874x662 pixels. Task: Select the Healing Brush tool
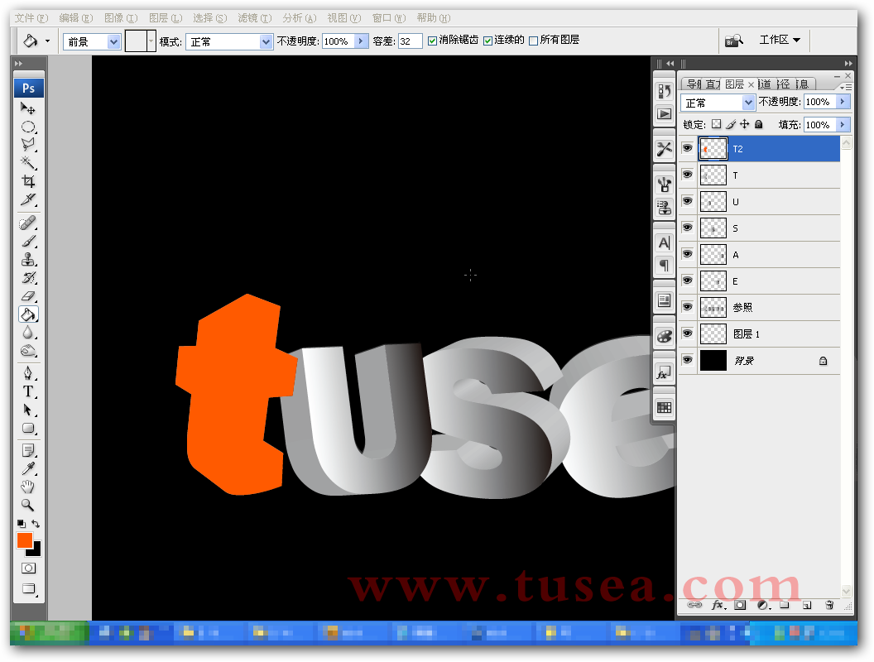click(x=28, y=223)
